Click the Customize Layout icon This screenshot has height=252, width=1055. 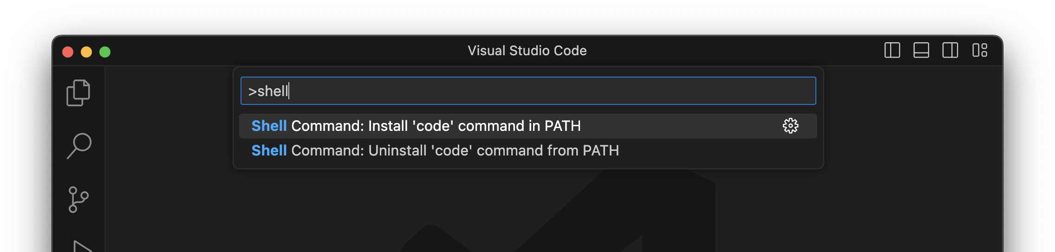(x=980, y=50)
